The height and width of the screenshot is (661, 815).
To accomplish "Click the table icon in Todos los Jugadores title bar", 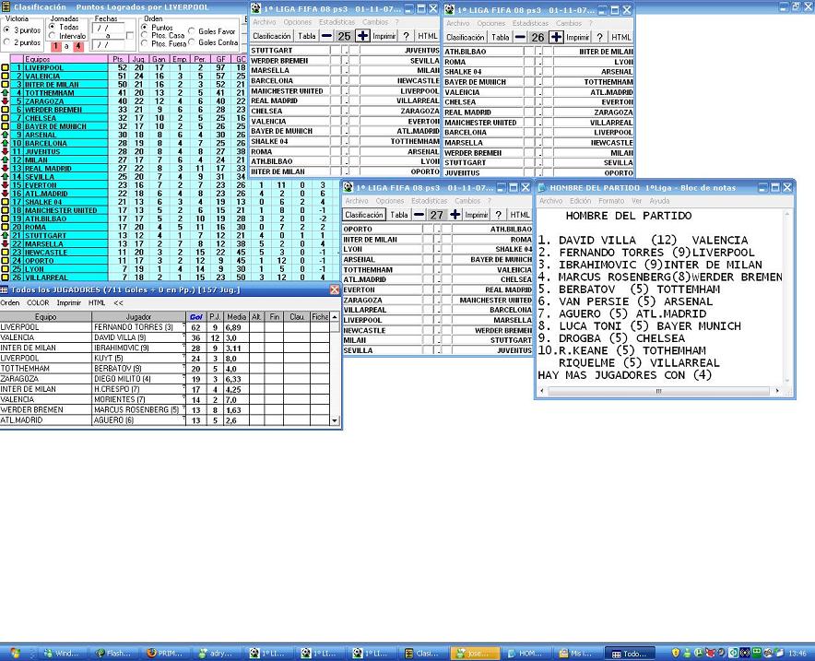I will tap(5, 289).
